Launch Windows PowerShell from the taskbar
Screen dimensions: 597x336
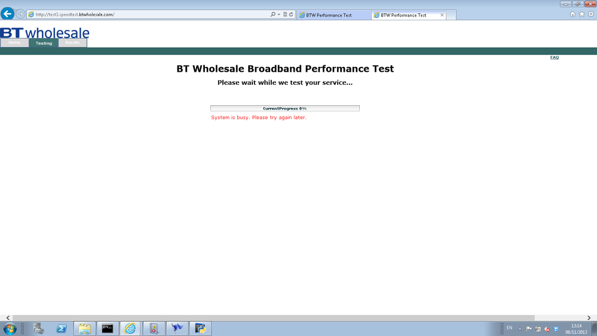(62, 328)
